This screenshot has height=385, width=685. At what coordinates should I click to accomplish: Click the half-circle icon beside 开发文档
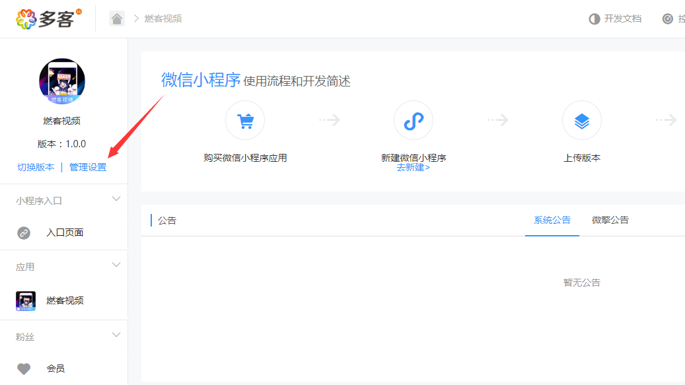[x=594, y=18]
